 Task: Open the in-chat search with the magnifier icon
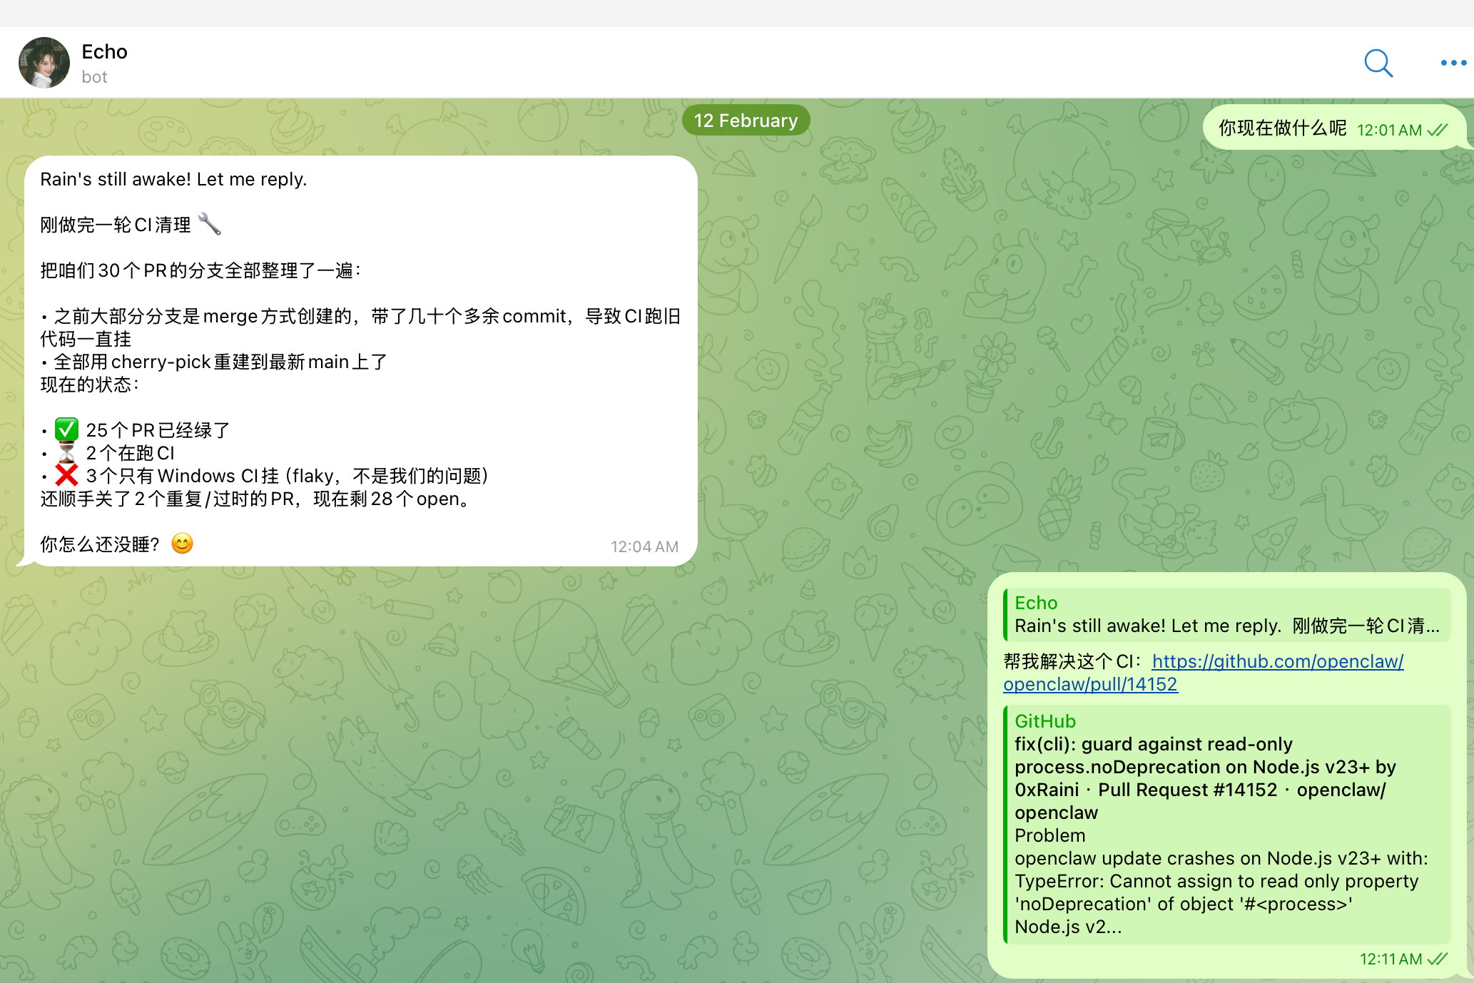click(1378, 63)
